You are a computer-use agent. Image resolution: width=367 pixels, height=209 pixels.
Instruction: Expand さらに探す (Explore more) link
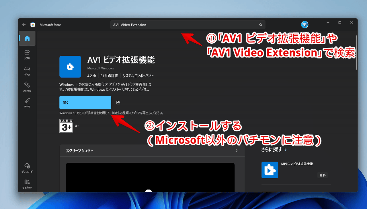tap(274, 150)
